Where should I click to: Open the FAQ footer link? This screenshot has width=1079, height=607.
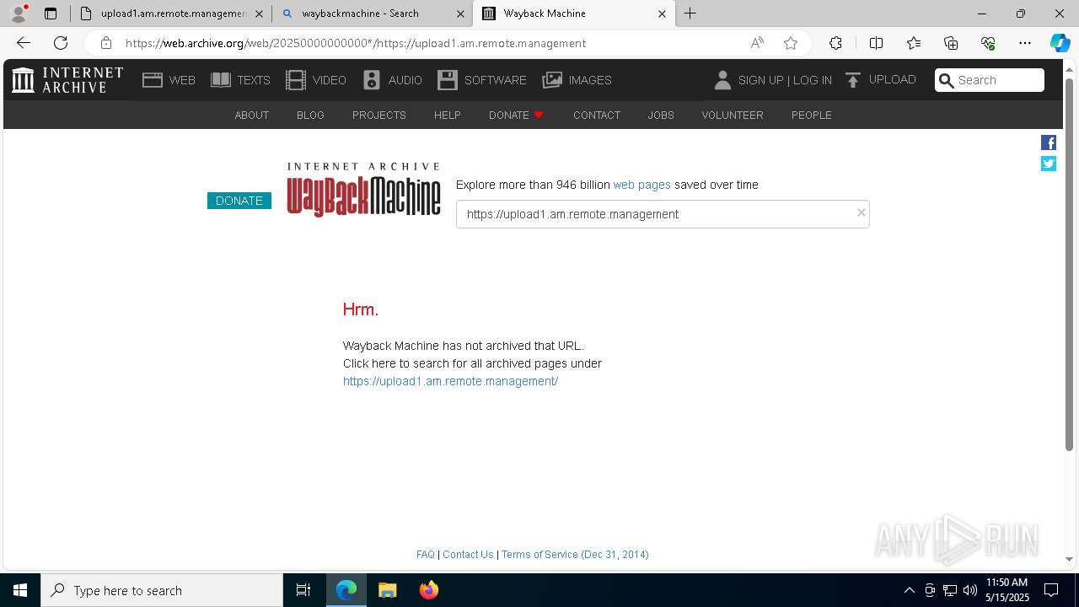(x=426, y=554)
